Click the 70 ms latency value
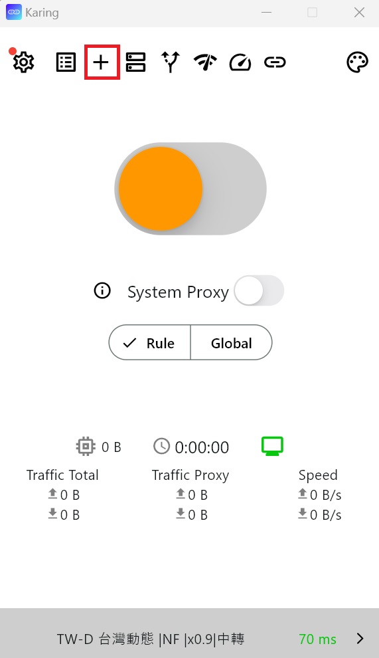 point(317,639)
